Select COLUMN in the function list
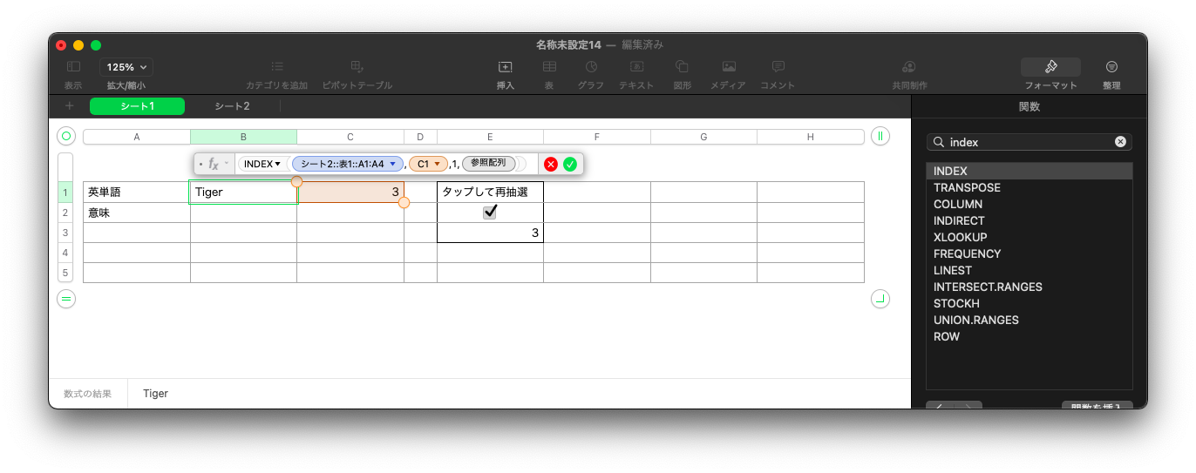1196x473 pixels. [1029, 204]
